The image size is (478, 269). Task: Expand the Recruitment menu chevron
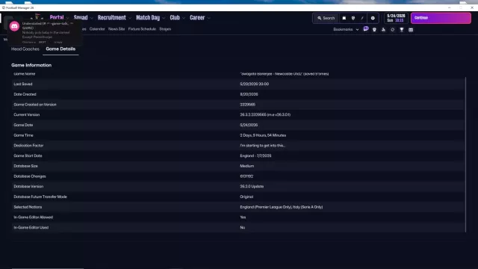pyautogui.click(x=130, y=18)
